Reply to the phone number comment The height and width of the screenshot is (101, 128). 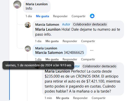pyautogui.click(x=70, y=59)
